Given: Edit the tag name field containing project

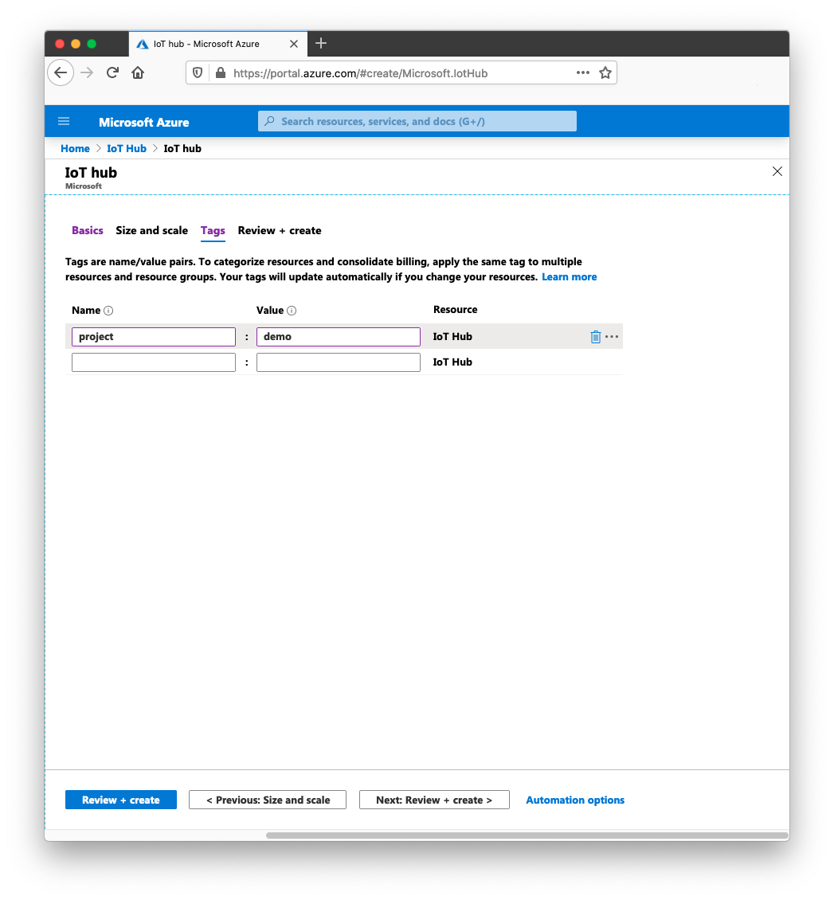Looking at the screenshot, I should click(x=154, y=337).
